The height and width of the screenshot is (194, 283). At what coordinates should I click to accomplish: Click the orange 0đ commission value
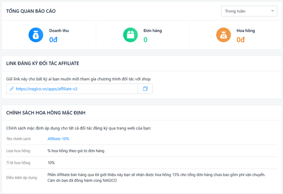tap(241, 40)
